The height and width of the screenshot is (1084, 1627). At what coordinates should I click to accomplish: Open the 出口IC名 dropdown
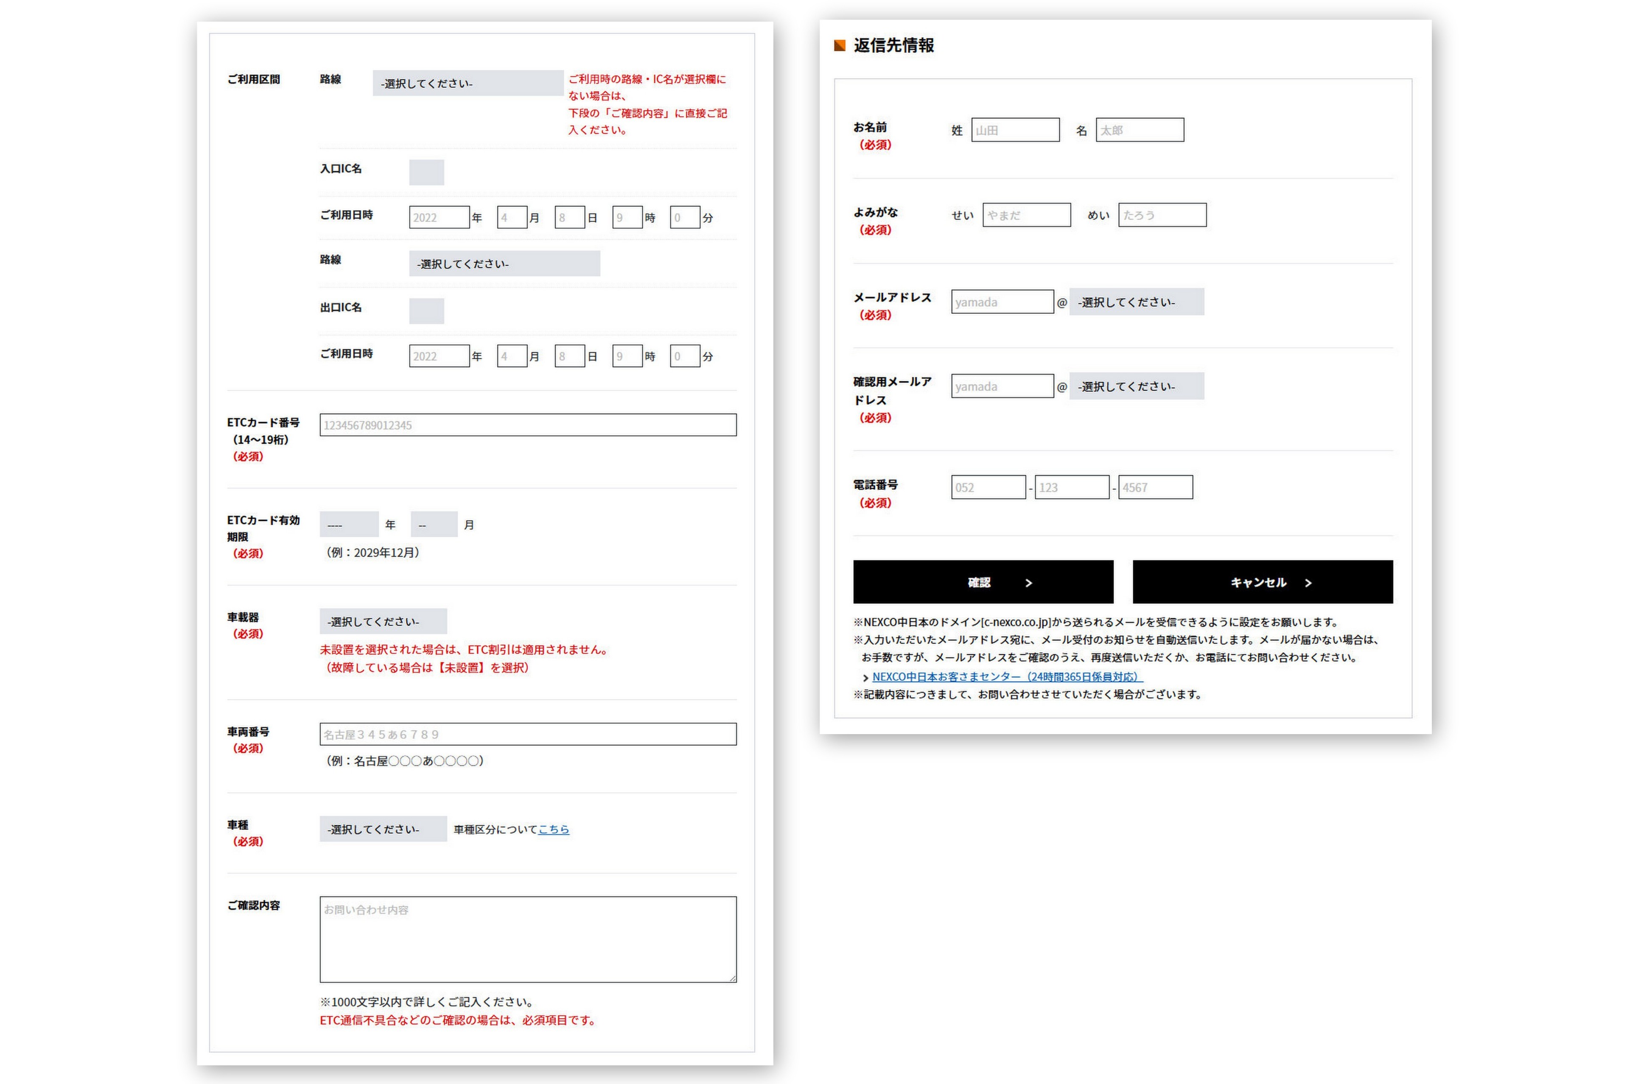(426, 311)
